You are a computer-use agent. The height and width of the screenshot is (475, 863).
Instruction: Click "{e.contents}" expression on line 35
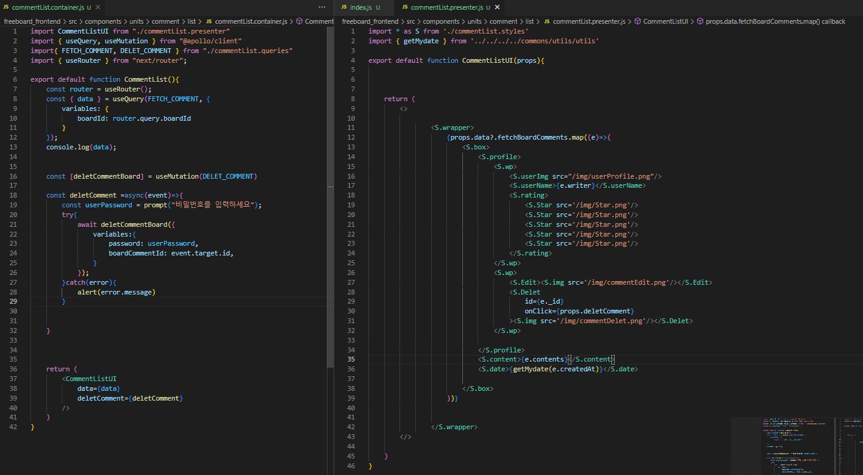tap(545, 359)
